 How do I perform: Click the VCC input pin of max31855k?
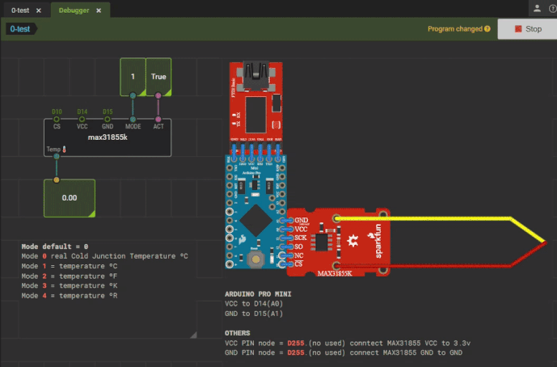[82, 120]
